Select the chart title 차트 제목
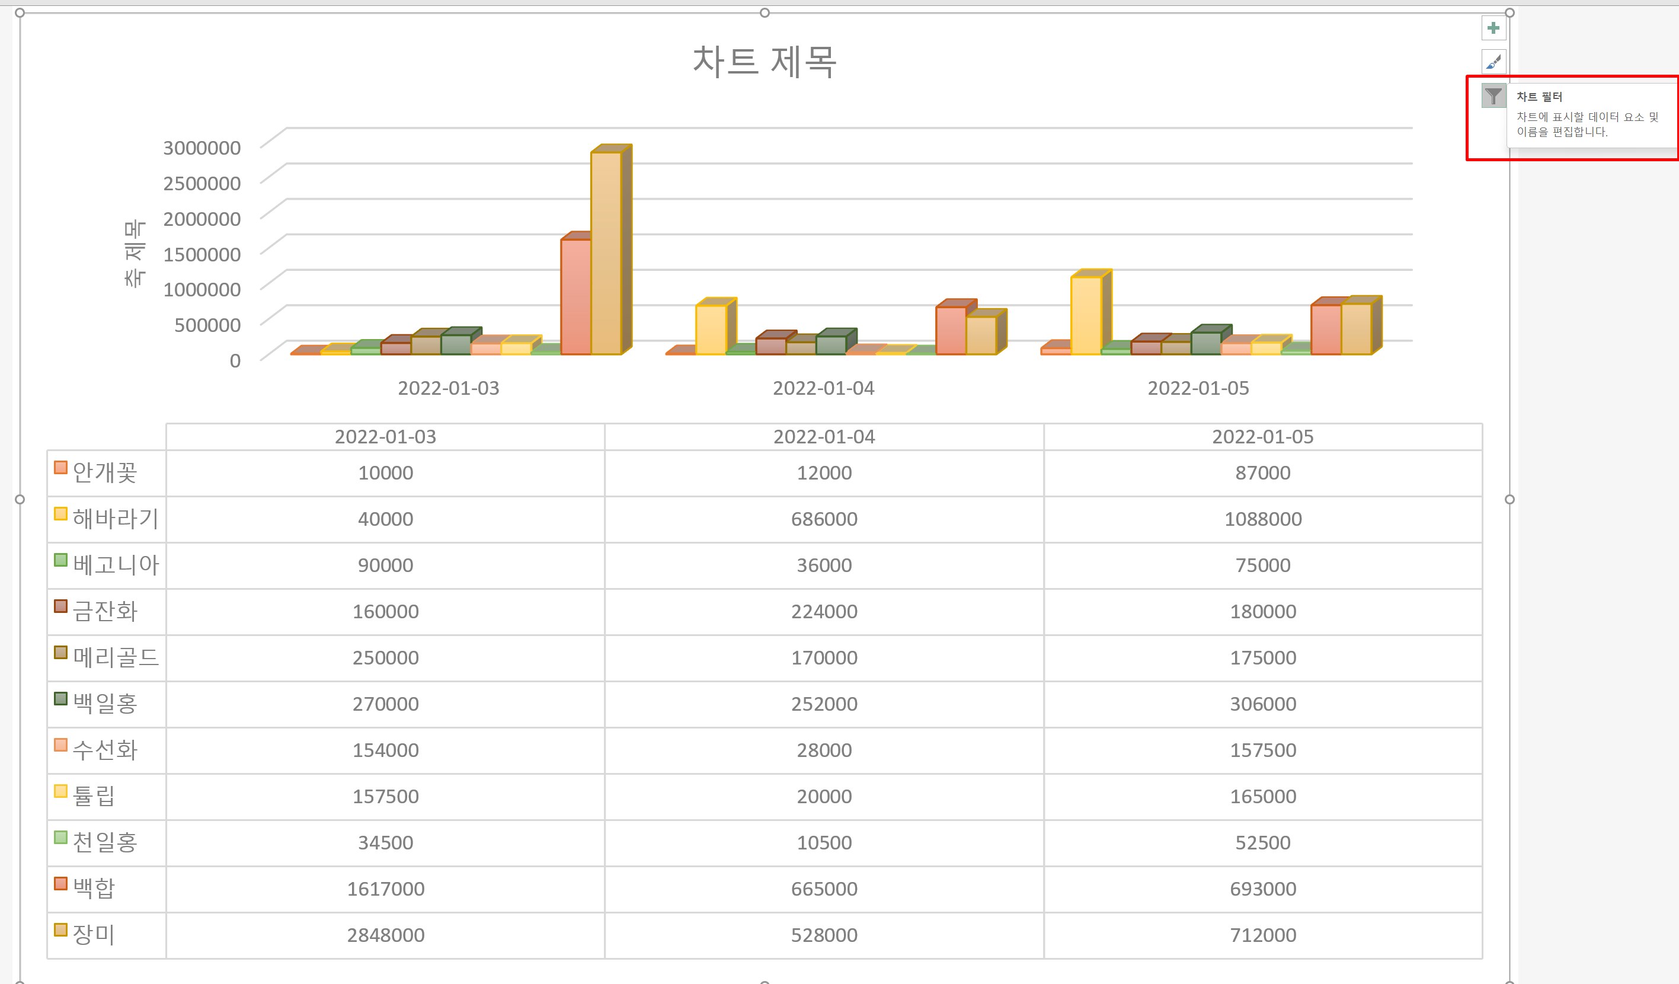The image size is (1679, 984). [764, 61]
